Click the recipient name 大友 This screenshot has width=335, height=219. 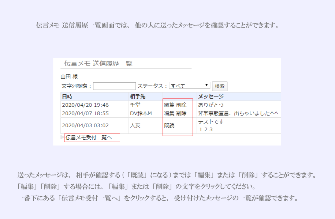[x=135, y=125]
